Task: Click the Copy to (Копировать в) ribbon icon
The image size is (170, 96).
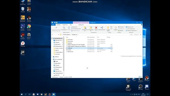Action: pos(91,28)
